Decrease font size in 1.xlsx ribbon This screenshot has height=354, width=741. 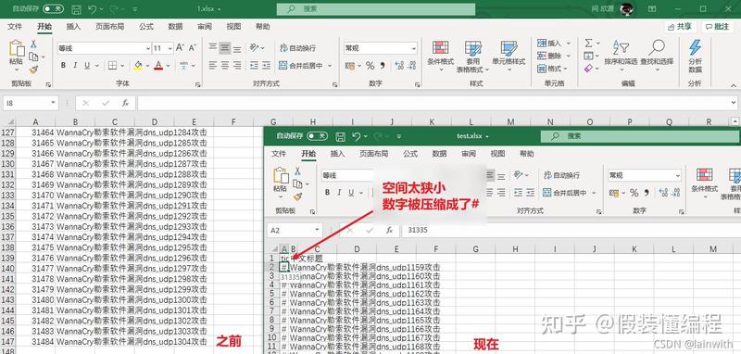click(192, 48)
